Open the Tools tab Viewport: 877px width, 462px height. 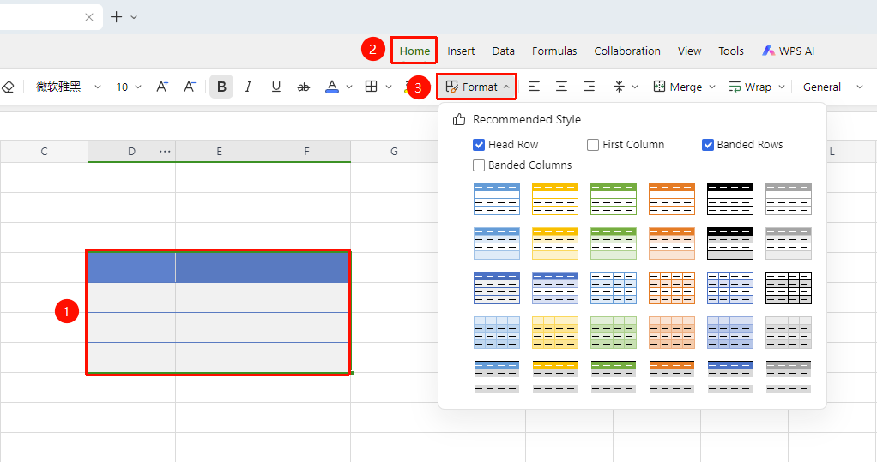[x=731, y=51]
